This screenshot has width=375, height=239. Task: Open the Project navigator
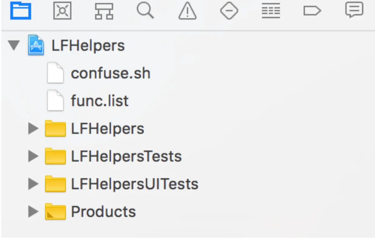[x=21, y=11]
